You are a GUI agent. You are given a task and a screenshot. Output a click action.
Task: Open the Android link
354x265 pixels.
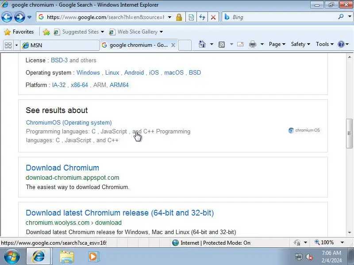134,72
